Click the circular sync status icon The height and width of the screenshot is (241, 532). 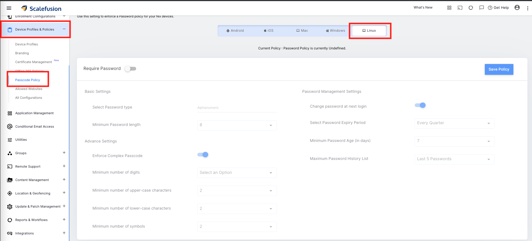coord(471,8)
